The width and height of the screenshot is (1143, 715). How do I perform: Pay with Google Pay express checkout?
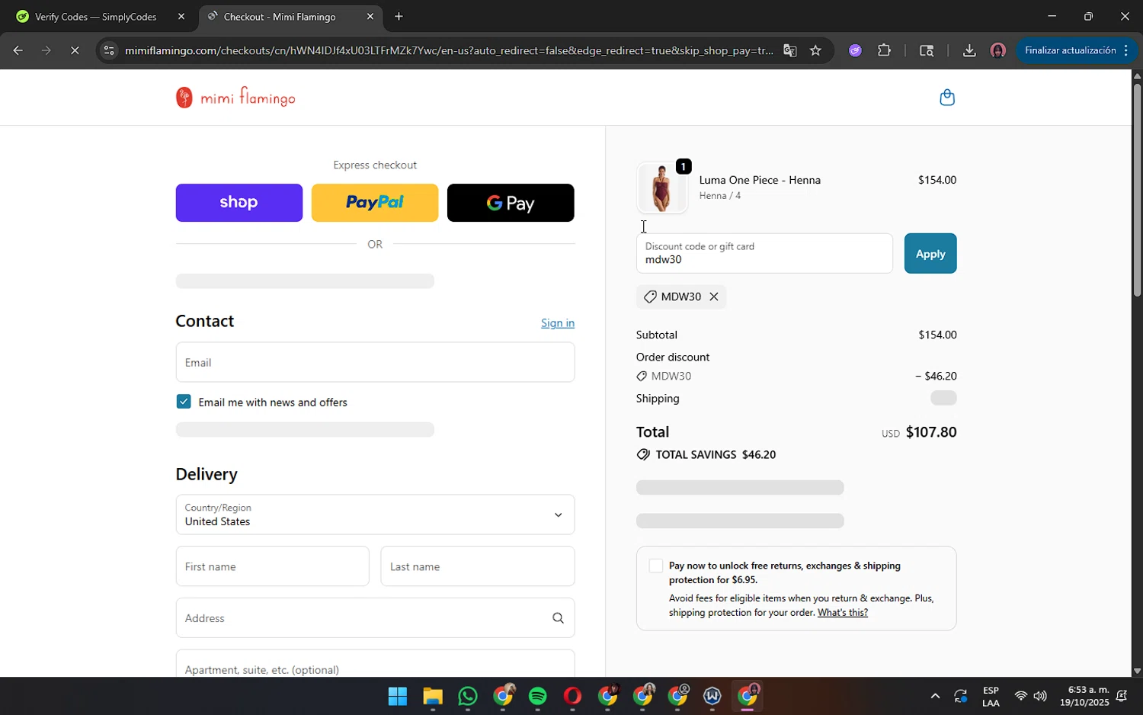pyautogui.click(x=511, y=203)
